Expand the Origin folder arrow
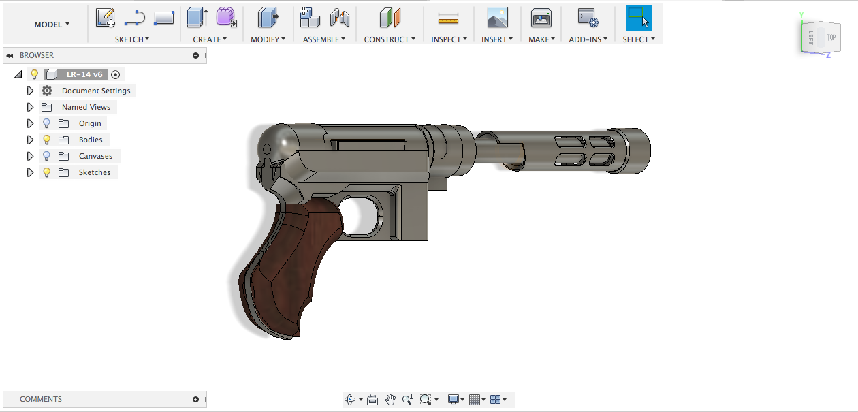858x412 pixels. [x=30, y=123]
